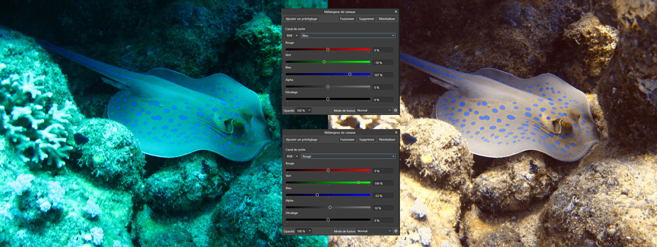The width and height of the screenshot is (657, 247).
Task: Click the 149 % Vert value field
Action: click(383, 183)
